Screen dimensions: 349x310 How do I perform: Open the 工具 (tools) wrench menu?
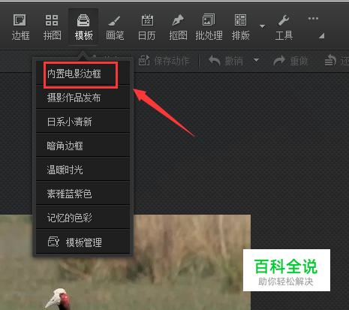[284, 27]
